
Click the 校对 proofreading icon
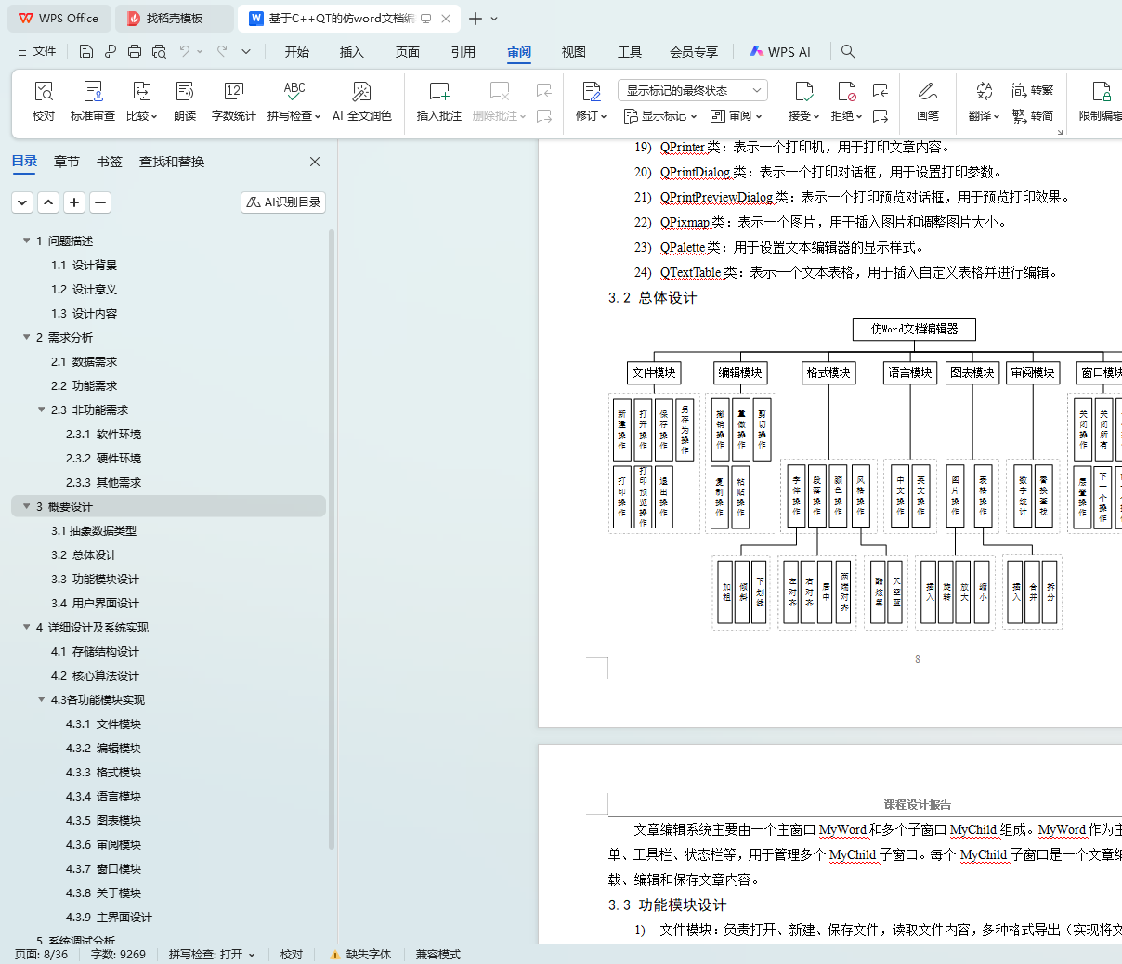(44, 100)
